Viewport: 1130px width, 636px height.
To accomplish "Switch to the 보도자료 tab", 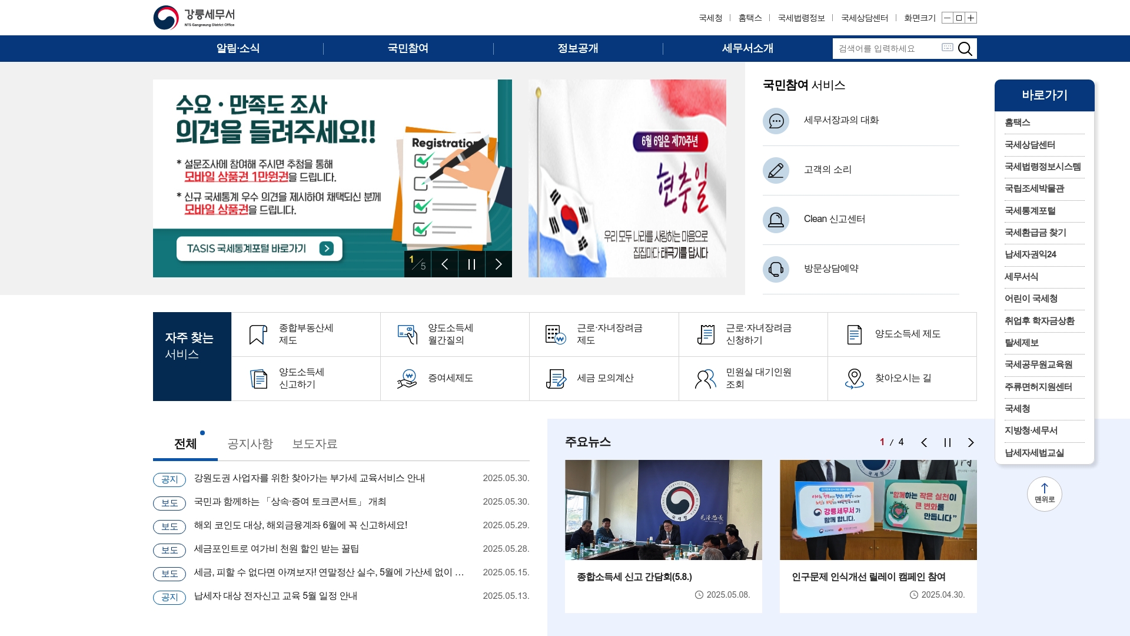I will coord(315,444).
